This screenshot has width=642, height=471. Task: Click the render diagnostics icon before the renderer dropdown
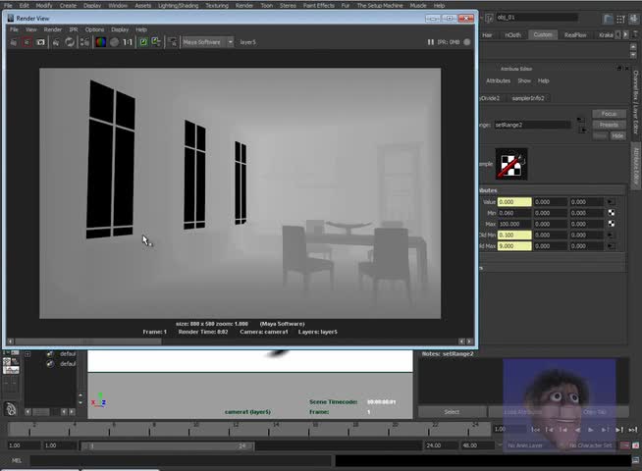(x=173, y=42)
